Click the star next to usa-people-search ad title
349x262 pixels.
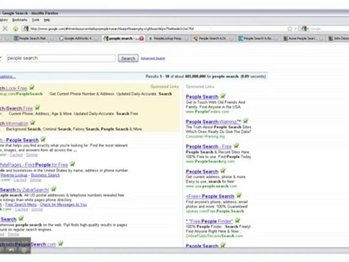pos(223,171)
